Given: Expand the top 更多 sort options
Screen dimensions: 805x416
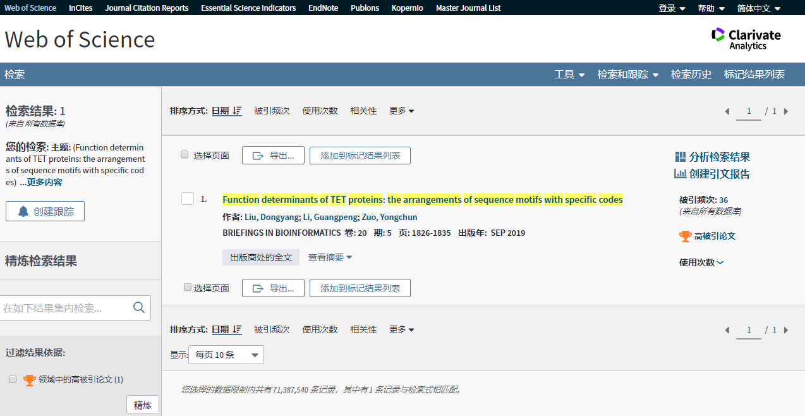Looking at the screenshot, I should (x=401, y=111).
